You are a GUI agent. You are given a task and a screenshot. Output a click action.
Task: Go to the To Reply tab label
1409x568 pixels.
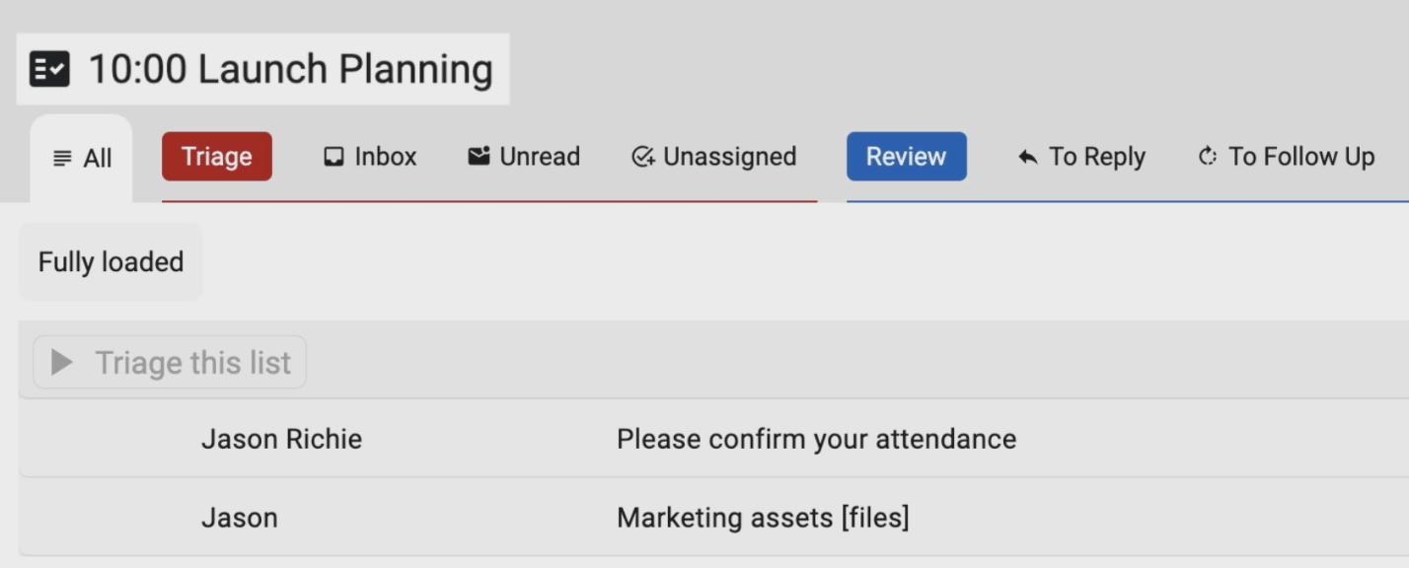coord(1096,157)
